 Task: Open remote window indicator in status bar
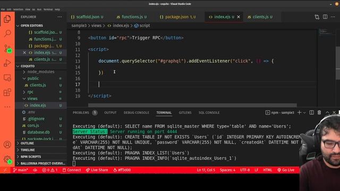click(x=5, y=170)
